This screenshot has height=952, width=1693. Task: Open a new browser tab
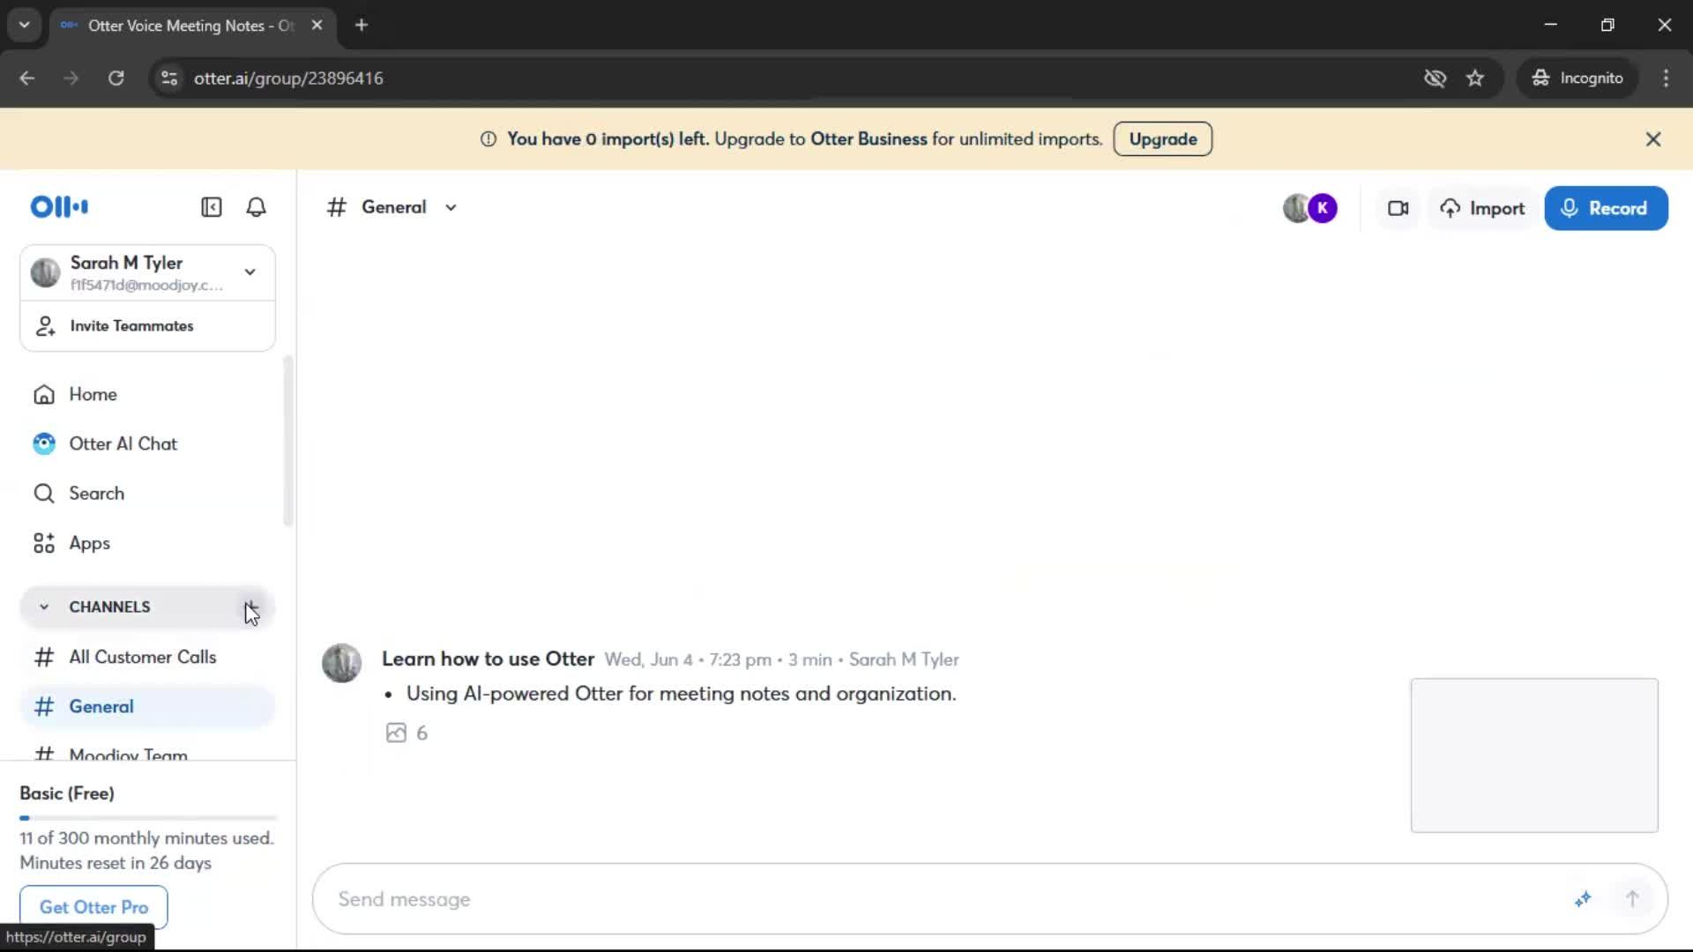point(362,25)
